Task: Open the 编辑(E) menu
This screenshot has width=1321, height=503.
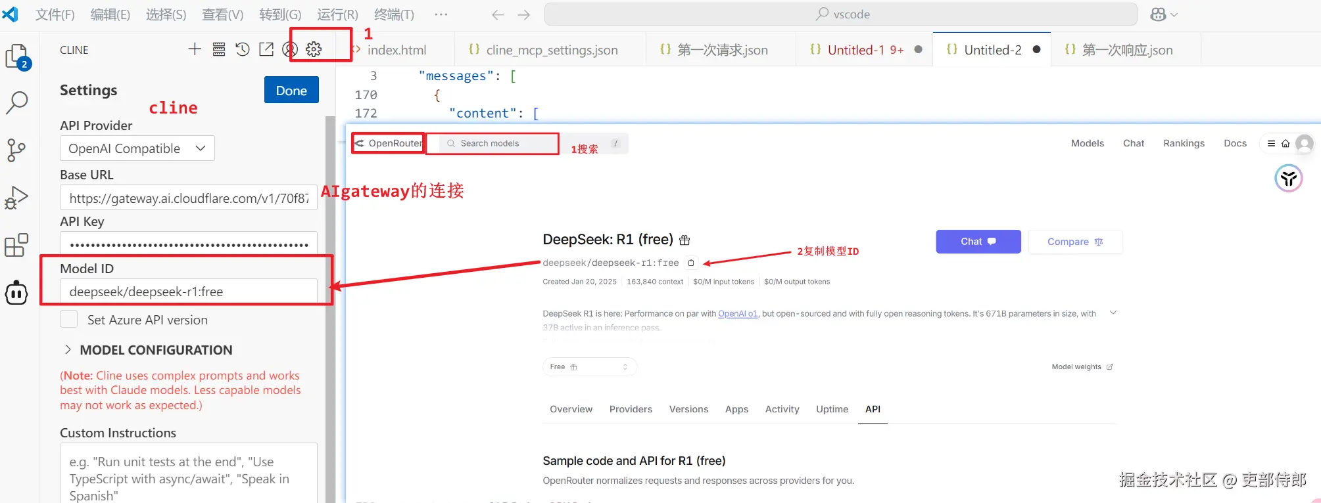Action: 110,14
